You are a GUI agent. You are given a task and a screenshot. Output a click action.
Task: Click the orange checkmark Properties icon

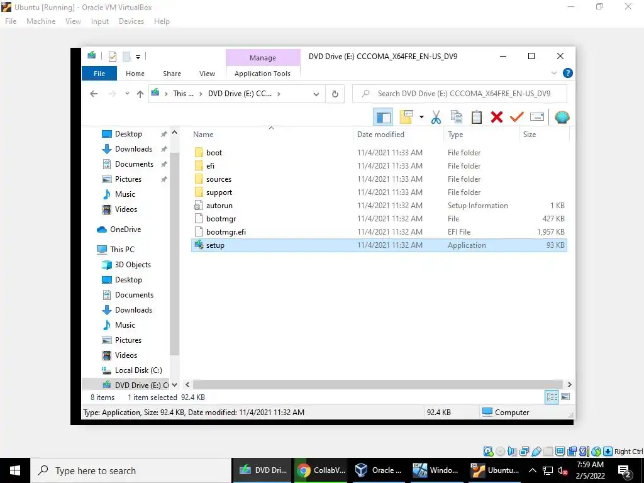point(517,118)
